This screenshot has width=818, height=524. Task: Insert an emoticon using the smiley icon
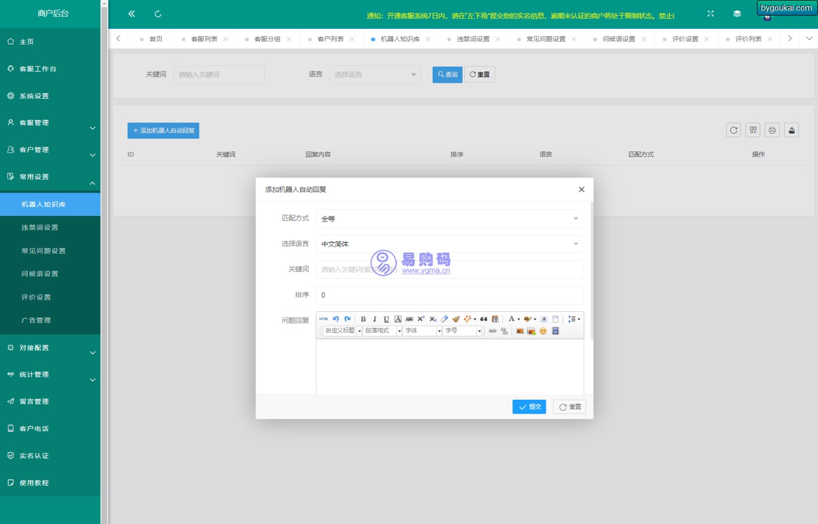click(x=543, y=331)
